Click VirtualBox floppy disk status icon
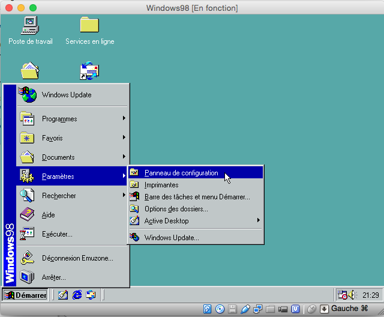Viewport: 384px width, 317px height. pyautogui.click(x=232, y=309)
